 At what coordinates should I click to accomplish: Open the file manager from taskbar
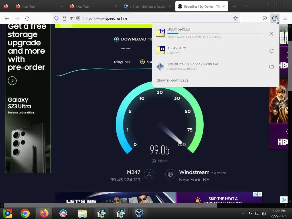coord(82,213)
